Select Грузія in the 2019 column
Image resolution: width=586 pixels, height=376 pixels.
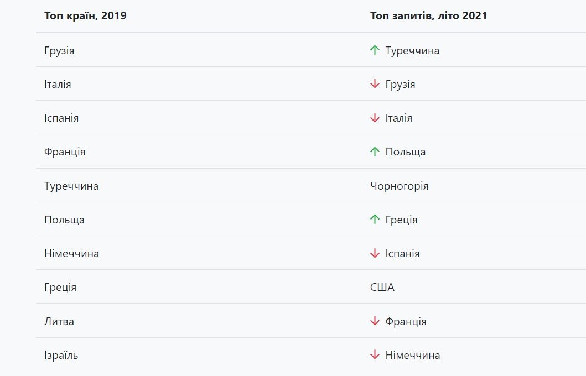tap(59, 51)
